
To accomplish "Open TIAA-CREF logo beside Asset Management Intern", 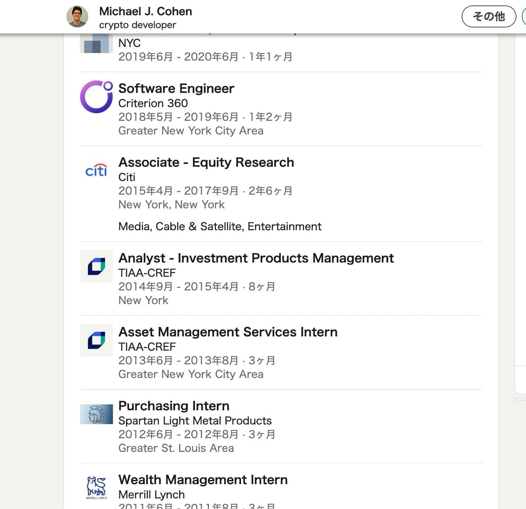I will (x=96, y=340).
